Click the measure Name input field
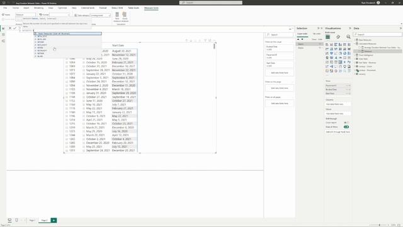This screenshot has width=403, height=227. (25, 15)
